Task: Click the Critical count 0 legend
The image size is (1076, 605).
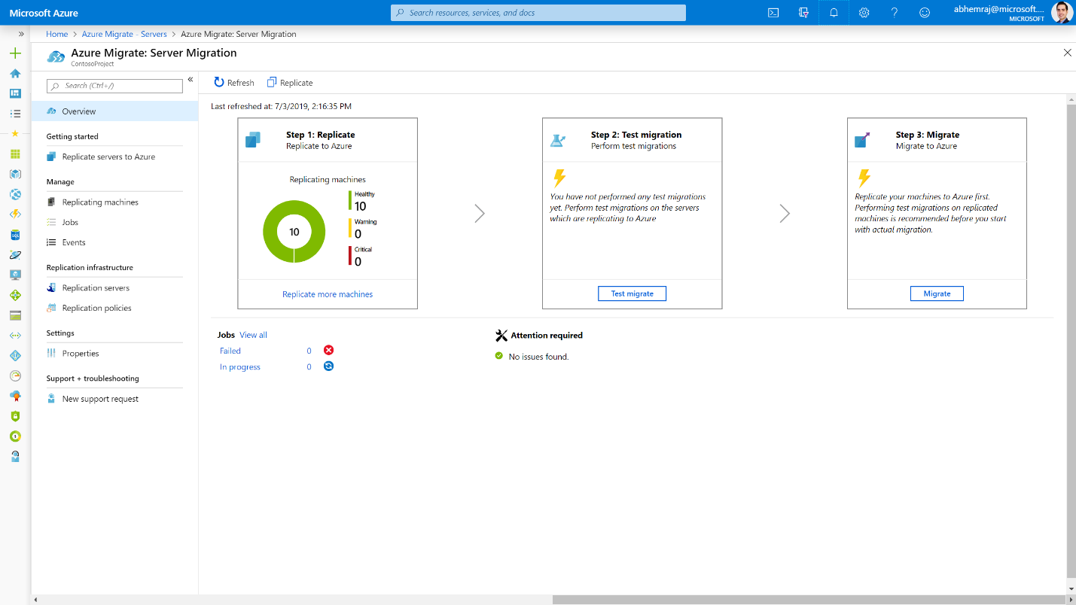Action: [x=361, y=257]
